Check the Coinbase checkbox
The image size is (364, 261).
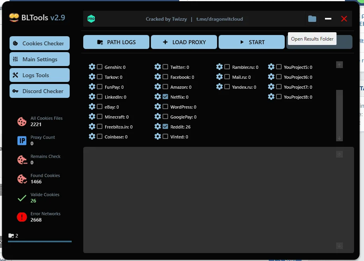[x=100, y=136]
